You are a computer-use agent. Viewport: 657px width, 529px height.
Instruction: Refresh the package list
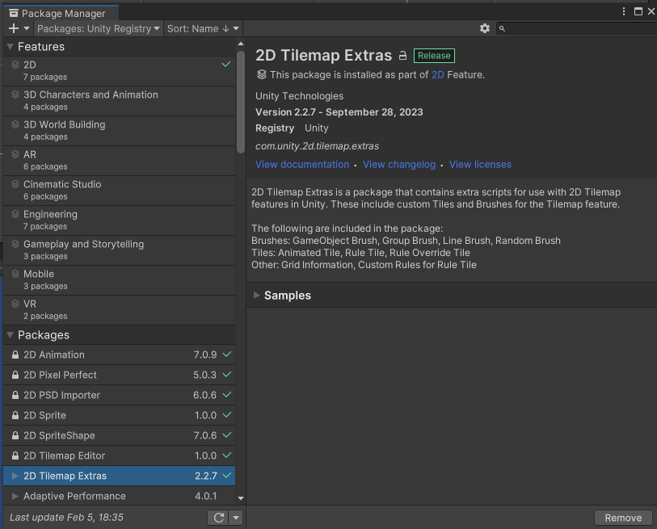point(218,518)
